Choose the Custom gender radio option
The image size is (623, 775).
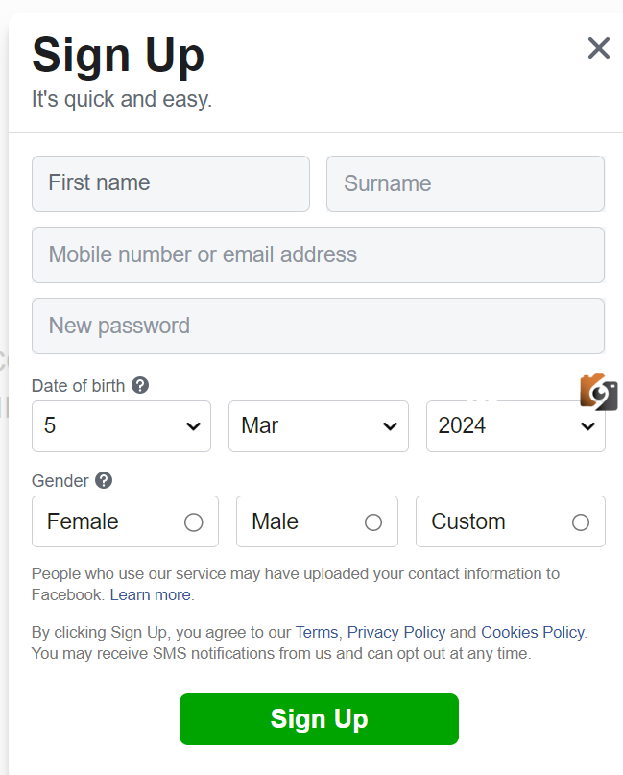(580, 522)
